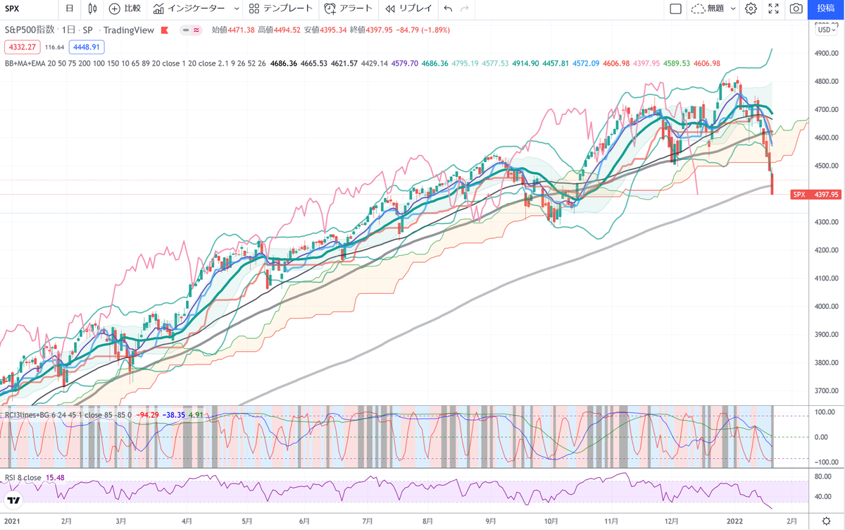Click the 7月 time axis label
The image size is (845, 530).
(367, 522)
